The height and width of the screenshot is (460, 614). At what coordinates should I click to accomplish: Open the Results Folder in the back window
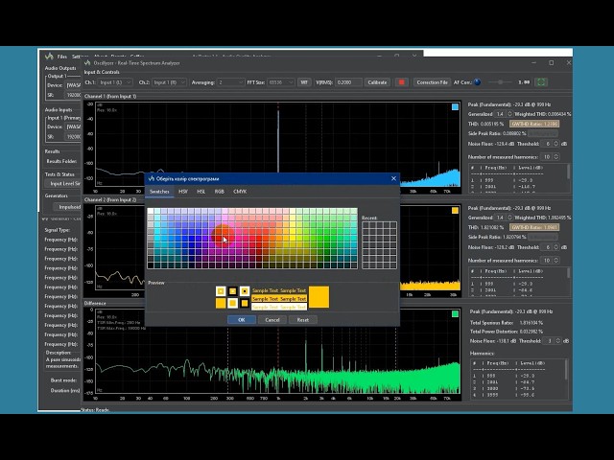coord(61,161)
